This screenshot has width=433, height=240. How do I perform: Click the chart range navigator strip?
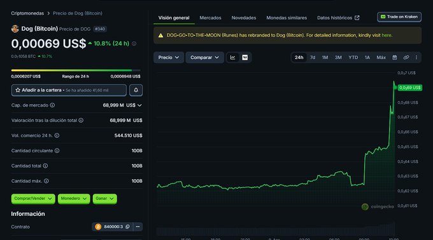276,229
